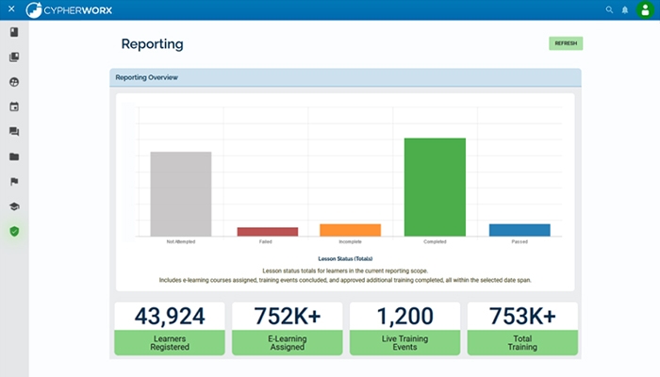The height and width of the screenshot is (377, 660).
Task: Close the sidebar with the X icon
Action: (11, 9)
